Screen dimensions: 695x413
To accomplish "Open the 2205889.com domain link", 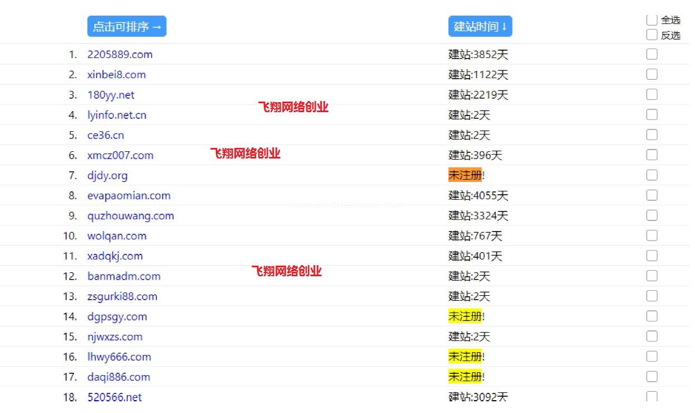I will click(x=120, y=55).
